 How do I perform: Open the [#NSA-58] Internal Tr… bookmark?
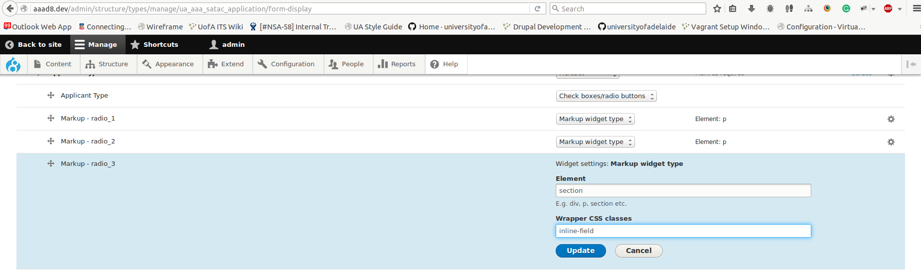pos(293,27)
